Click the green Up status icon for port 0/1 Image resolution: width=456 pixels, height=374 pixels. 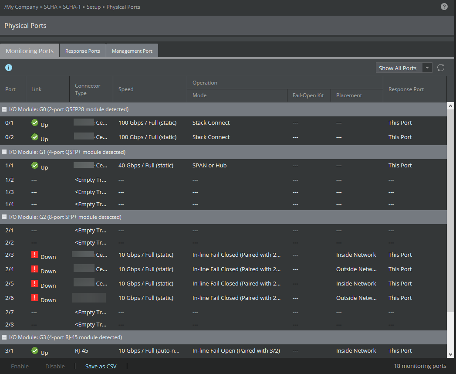[34, 122]
